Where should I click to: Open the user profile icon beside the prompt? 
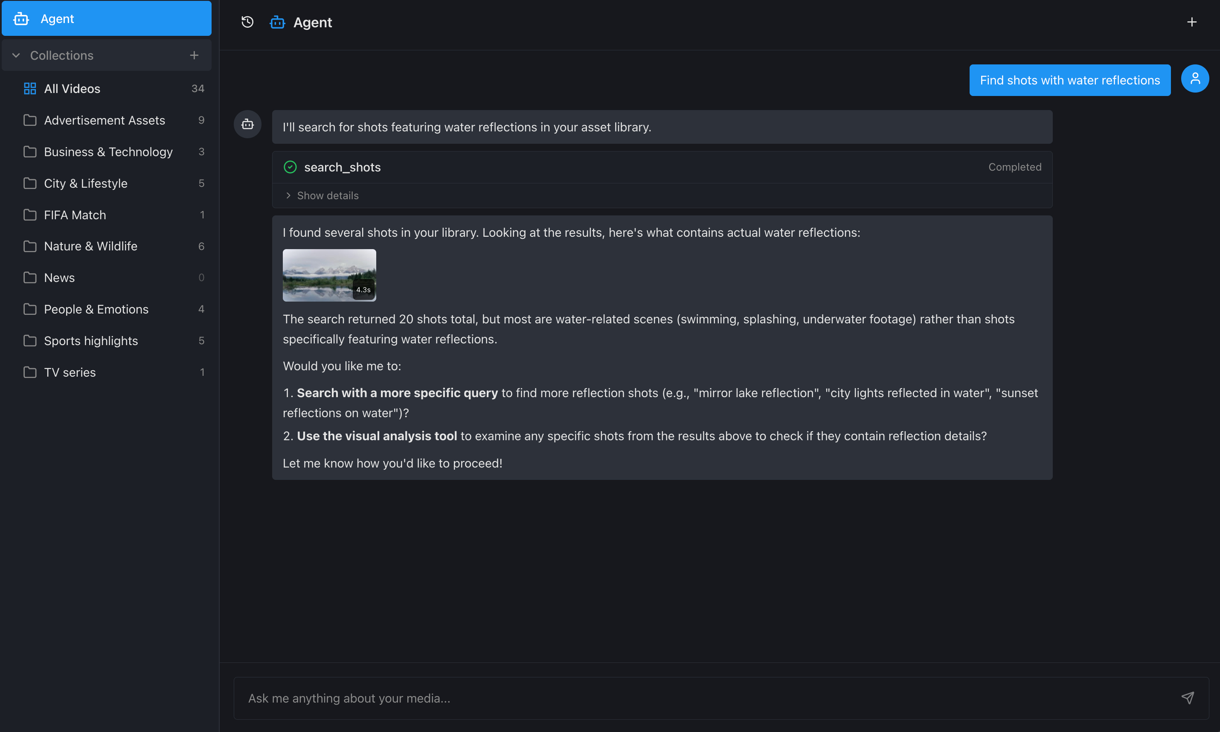tap(1194, 78)
